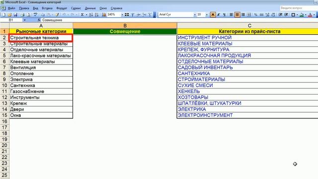
Task: Open the Файл menu
Action: click(11, 8)
